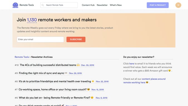
Task: Click the eyes emoji on issue #9
Action: [x=66, y=73]
